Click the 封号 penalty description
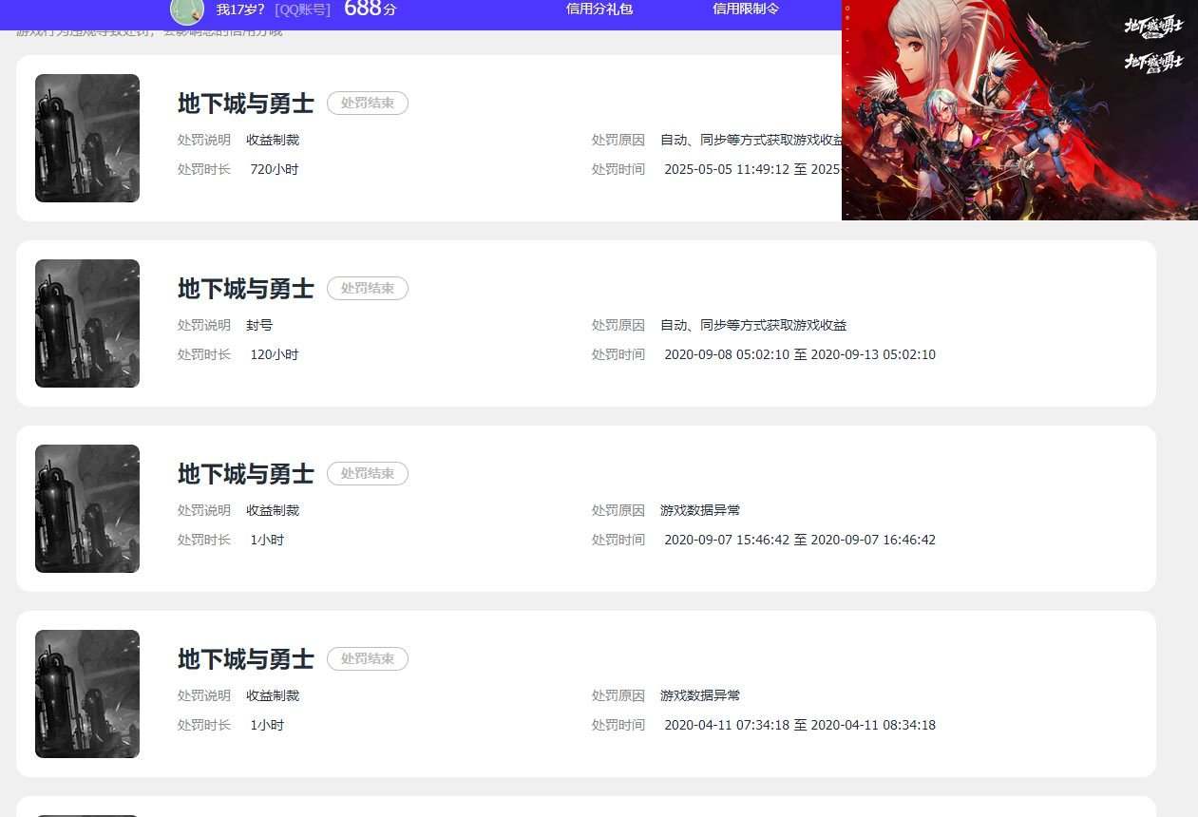The width and height of the screenshot is (1198, 817). click(259, 325)
